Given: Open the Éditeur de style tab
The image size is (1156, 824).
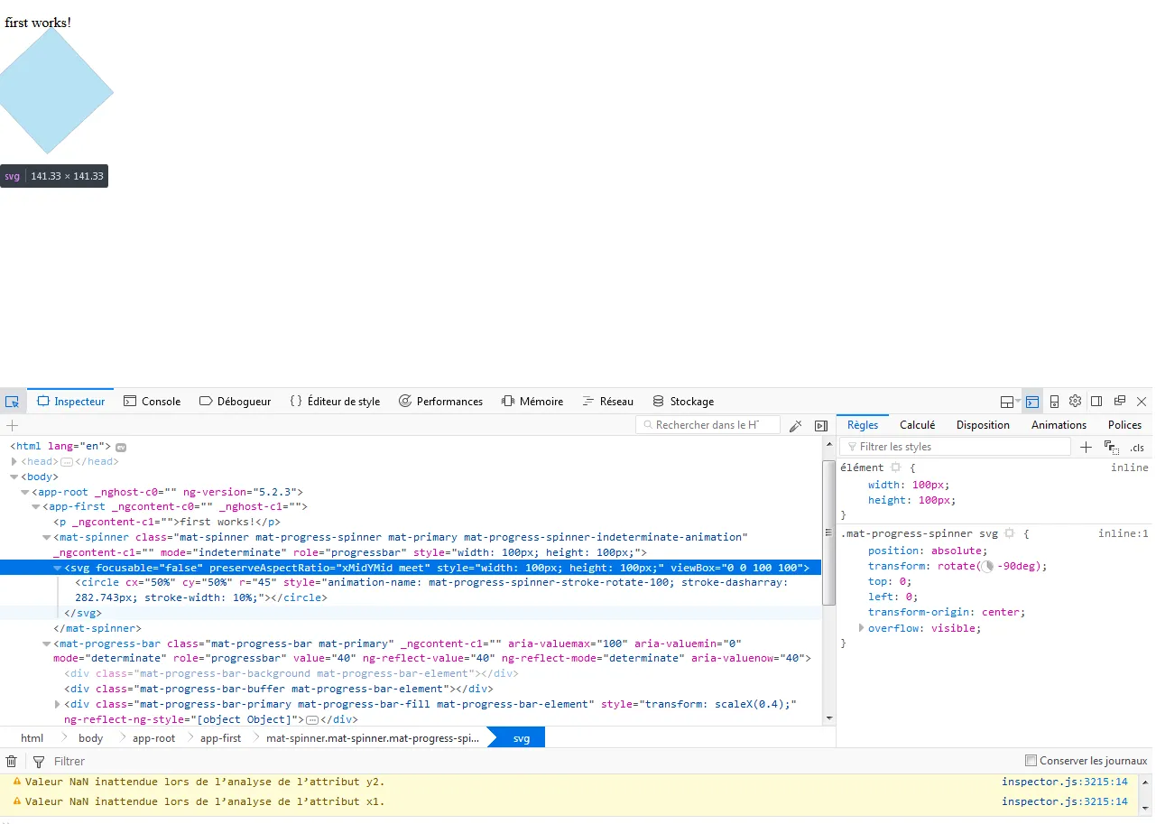Looking at the screenshot, I should point(335,402).
